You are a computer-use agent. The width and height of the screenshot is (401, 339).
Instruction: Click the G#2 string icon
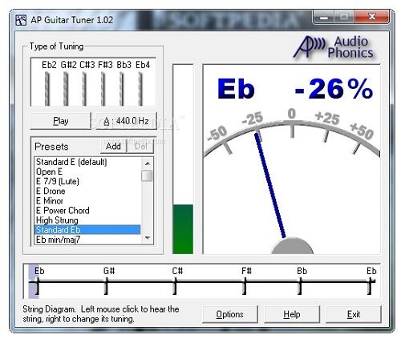pyautogui.click(x=66, y=88)
